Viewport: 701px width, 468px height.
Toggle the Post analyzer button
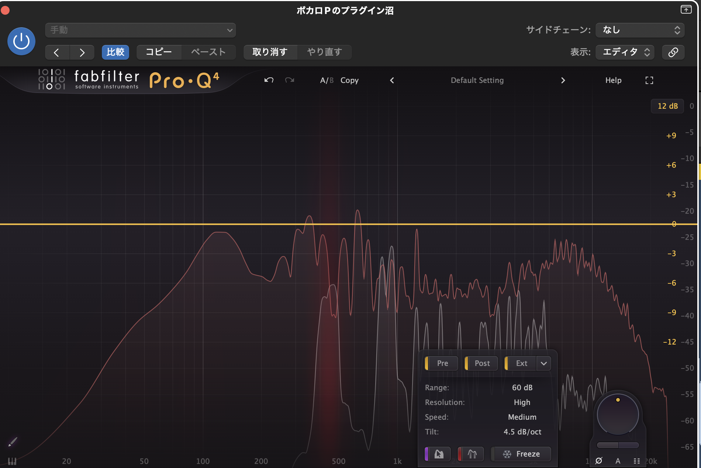coord(481,363)
